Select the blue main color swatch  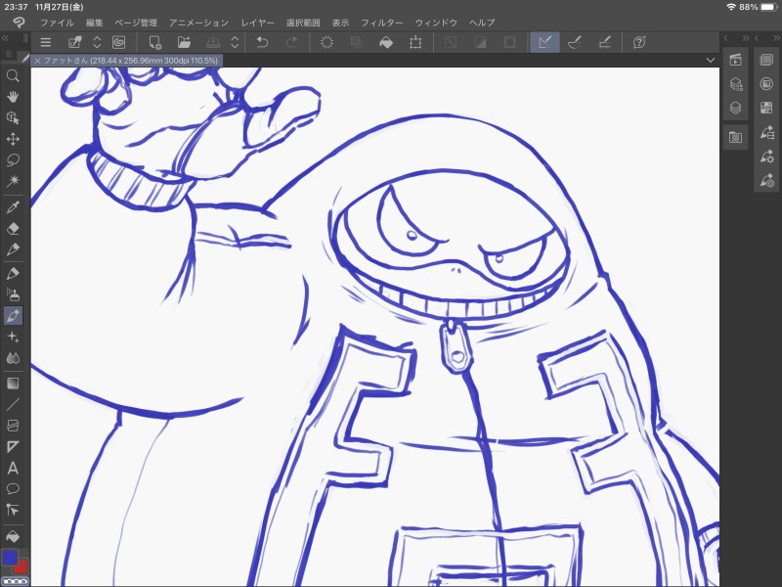pos(10,558)
